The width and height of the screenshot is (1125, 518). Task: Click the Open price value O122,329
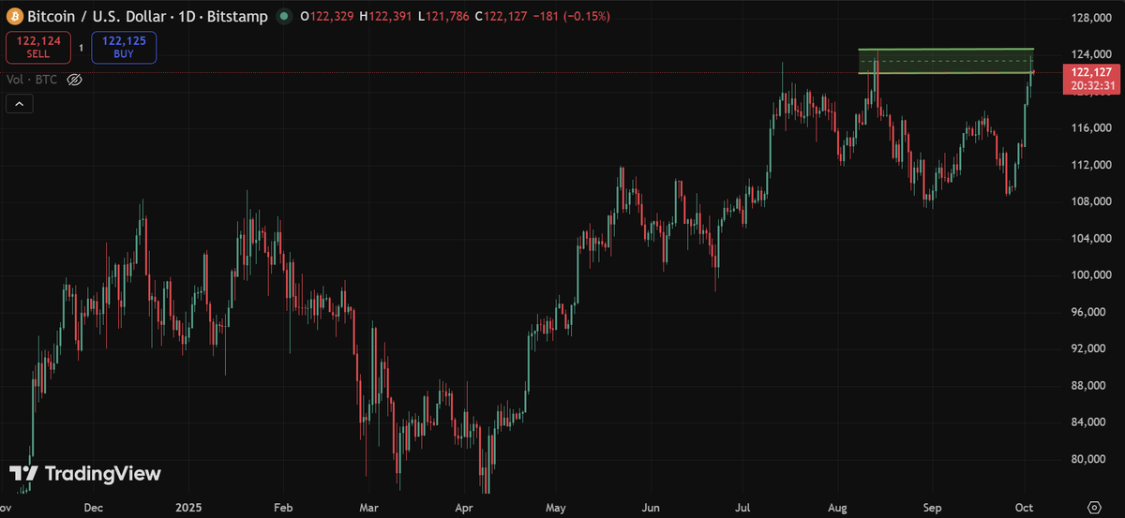(327, 17)
